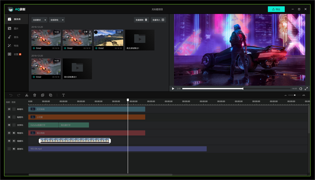The height and width of the screenshot is (180, 315).
Task: Click the 导出 export button
Action: [x=276, y=9]
